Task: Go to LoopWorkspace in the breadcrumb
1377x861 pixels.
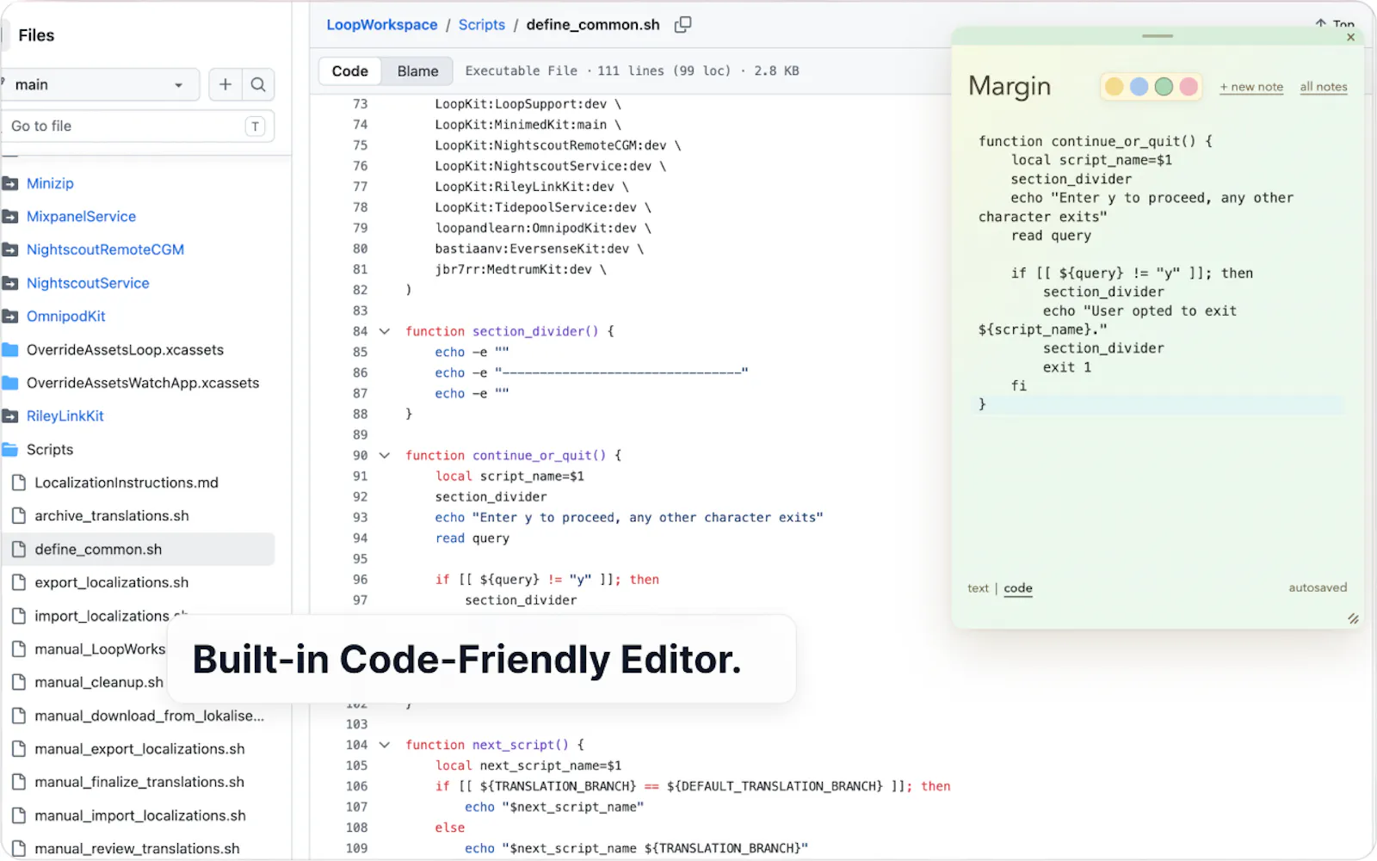Action: (x=382, y=25)
